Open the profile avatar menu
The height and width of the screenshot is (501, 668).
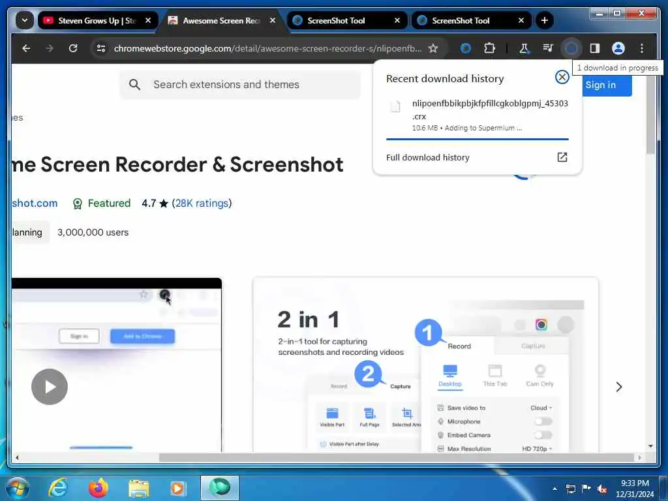point(618,48)
